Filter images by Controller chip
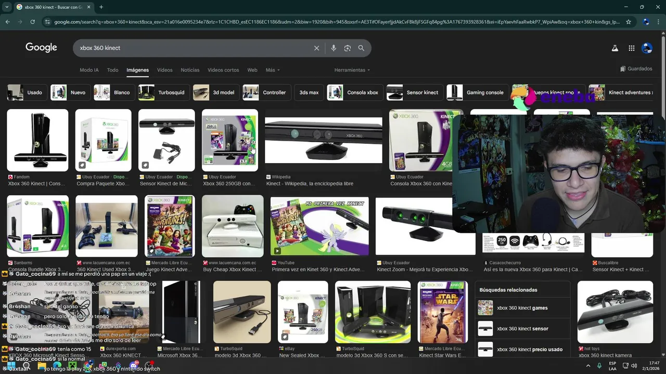This screenshot has width=666, height=374. [266, 92]
